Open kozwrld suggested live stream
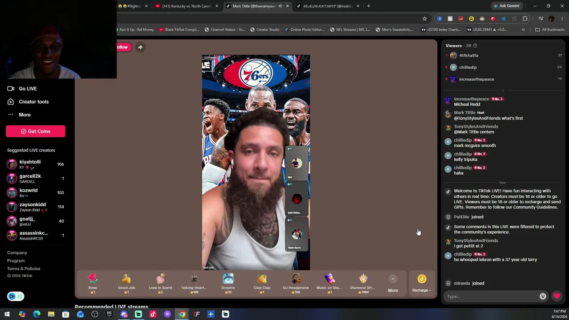 [36, 192]
